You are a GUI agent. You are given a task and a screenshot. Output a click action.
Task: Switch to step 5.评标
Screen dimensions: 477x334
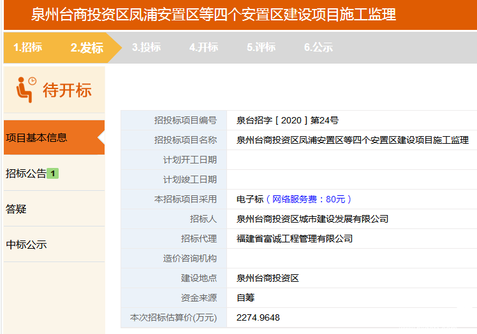point(261,47)
